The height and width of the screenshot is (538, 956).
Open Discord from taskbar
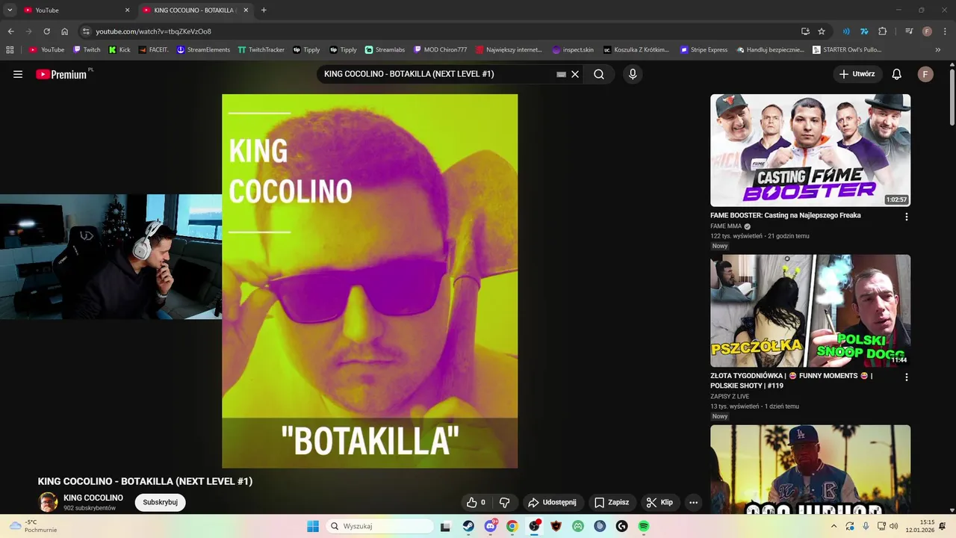click(491, 526)
